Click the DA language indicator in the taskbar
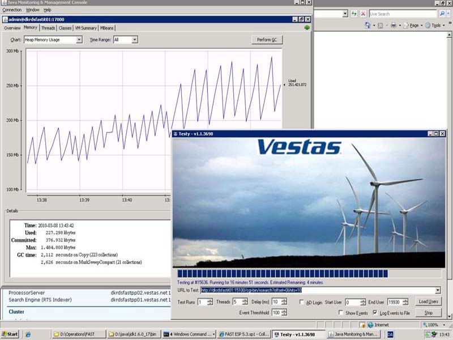This screenshot has width=453, height=340. (390, 334)
